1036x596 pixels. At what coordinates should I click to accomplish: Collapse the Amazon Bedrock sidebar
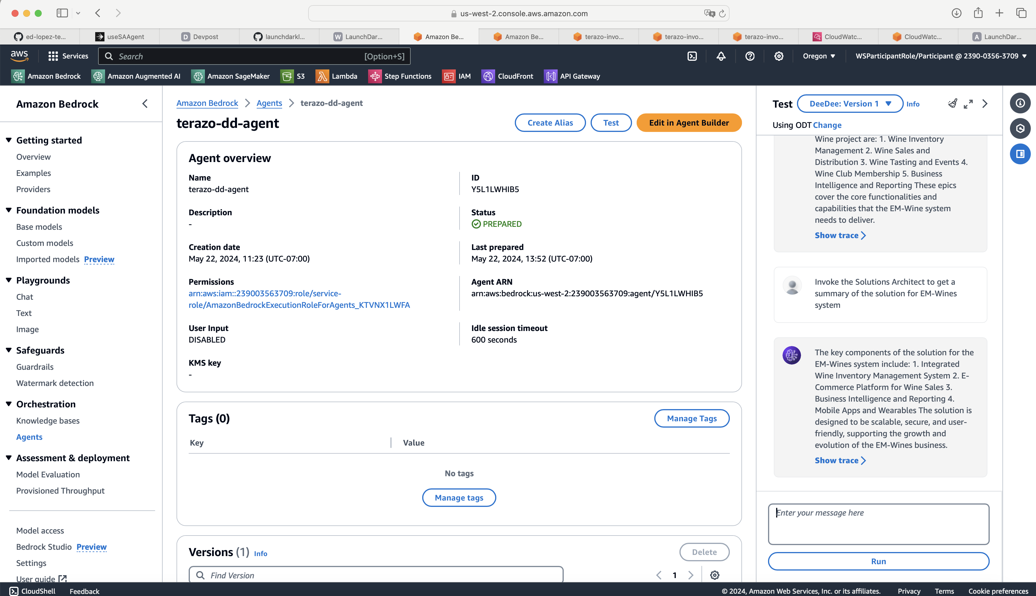point(145,104)
